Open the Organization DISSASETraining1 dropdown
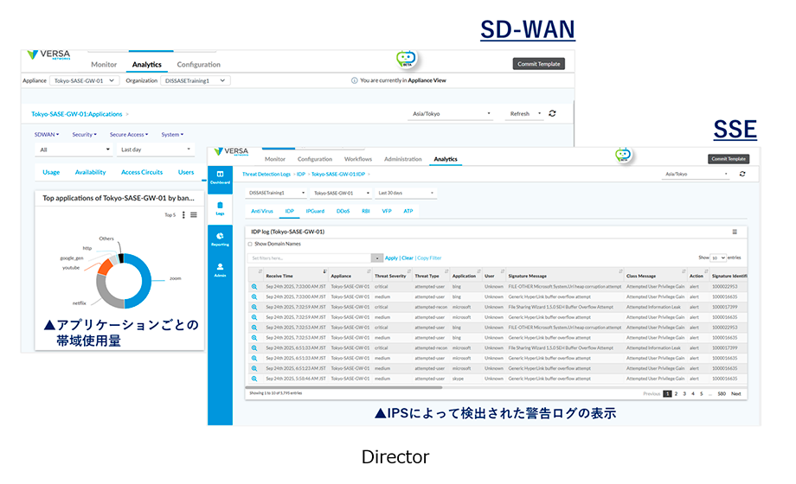Viewport: 796px width, 484px height. 195,80
